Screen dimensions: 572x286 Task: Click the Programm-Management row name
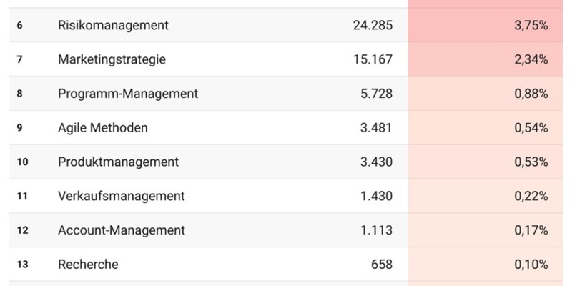(128, 94)
